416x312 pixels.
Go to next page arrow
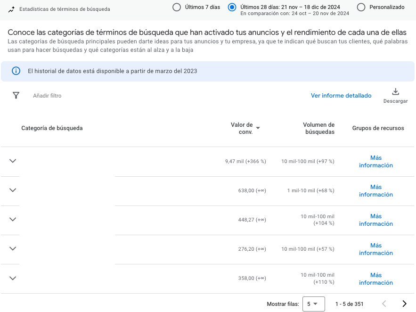pos(404,304)
